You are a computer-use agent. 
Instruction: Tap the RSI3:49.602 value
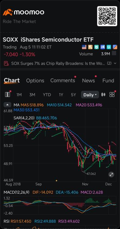click(69, 221)
